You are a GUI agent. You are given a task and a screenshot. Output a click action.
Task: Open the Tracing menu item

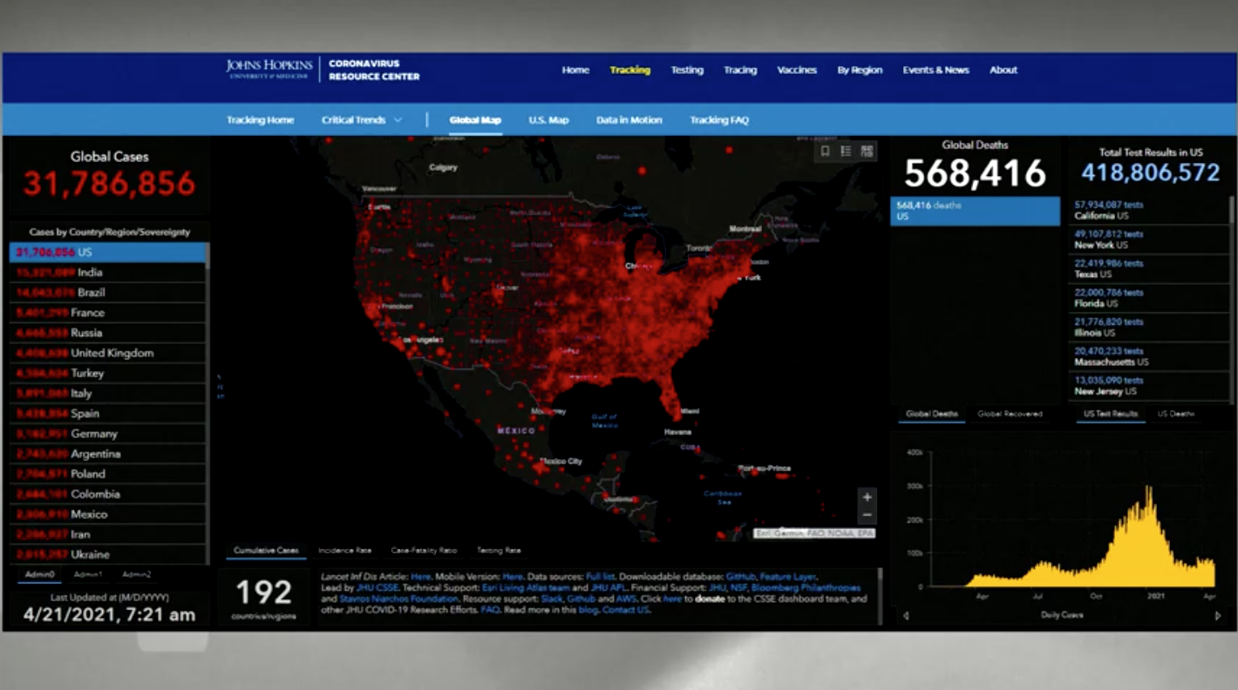point(740,71)
